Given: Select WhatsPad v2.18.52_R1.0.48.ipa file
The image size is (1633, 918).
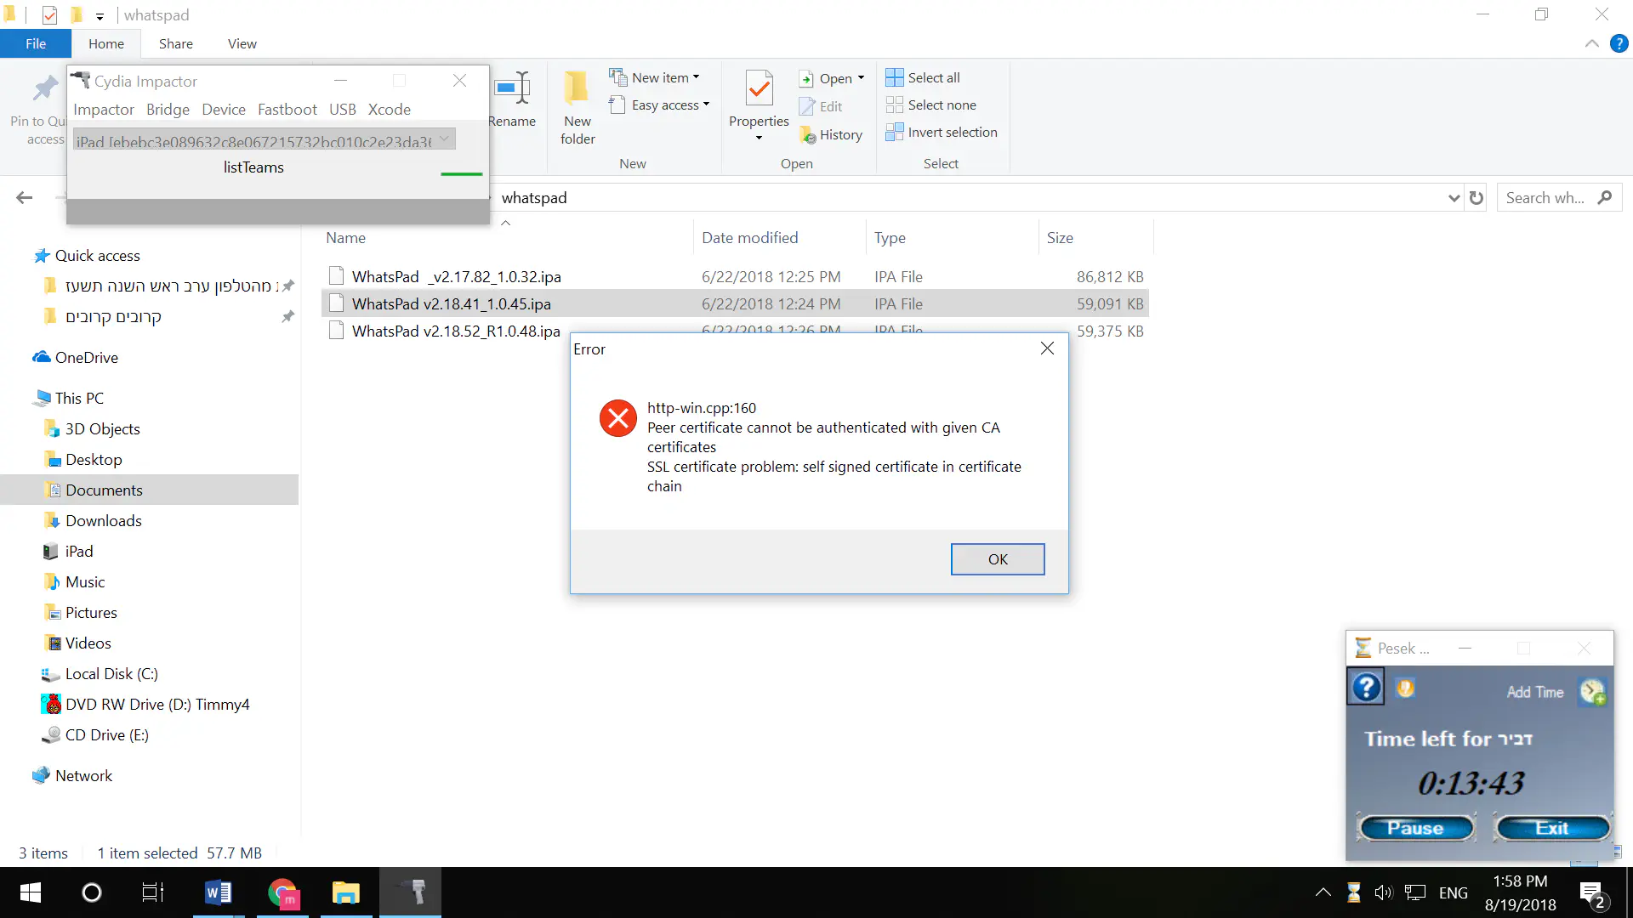Looking at the screenshot, I should tap(456, 331).
